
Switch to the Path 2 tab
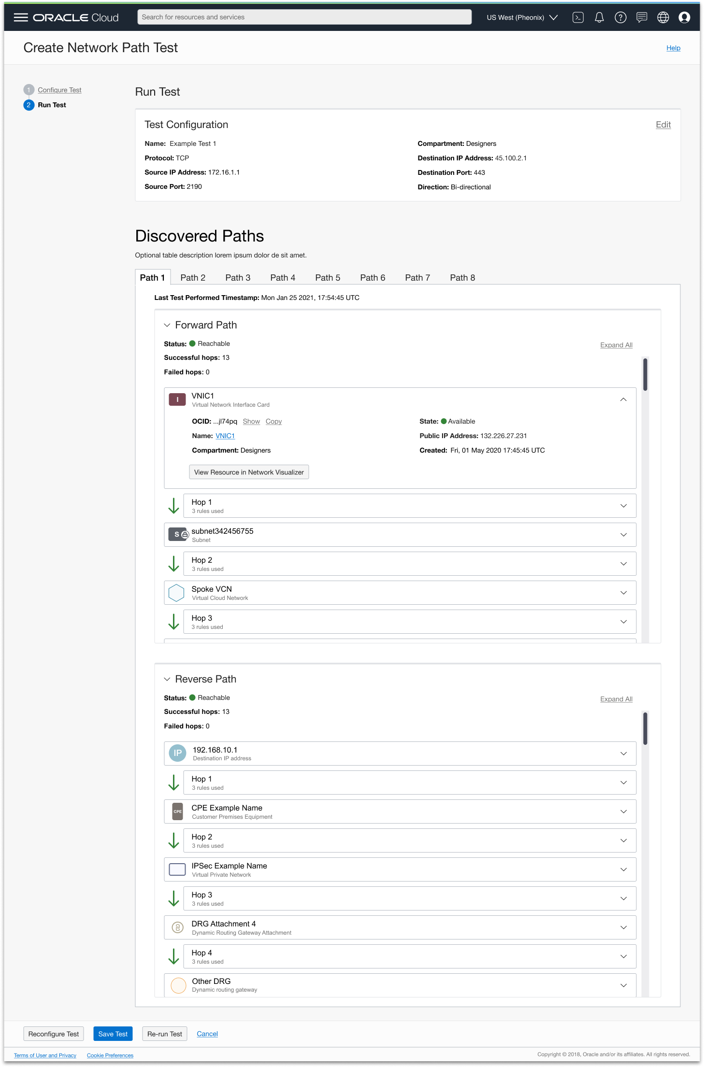pyautogui.click(x=193, y=278)
